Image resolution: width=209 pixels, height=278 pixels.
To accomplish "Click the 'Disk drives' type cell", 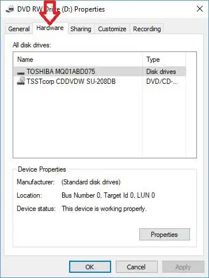I will pos(161,72).
